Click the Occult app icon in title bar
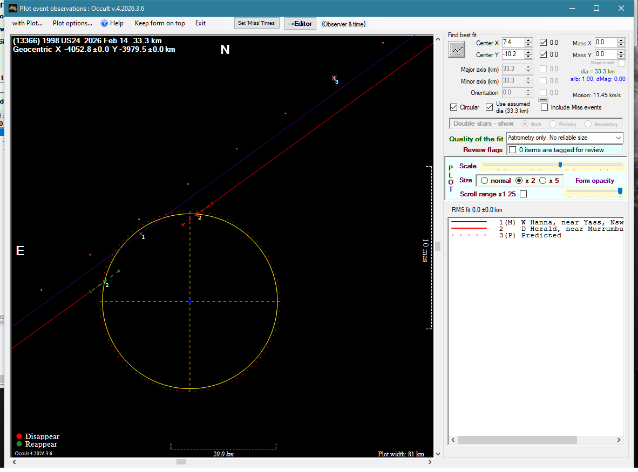This screenshot has height=472, width=638. click(x=13, y=9)
